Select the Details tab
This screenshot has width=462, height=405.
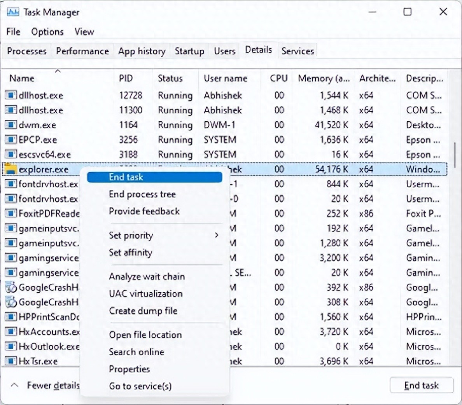(258, 49)
